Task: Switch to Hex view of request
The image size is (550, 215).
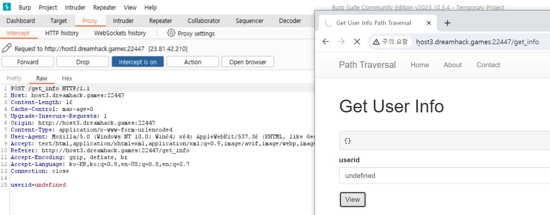Action: tap(67, 78)
